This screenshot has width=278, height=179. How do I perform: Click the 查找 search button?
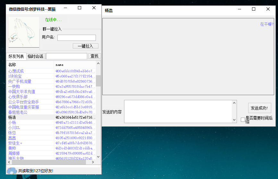pos(94,56)
